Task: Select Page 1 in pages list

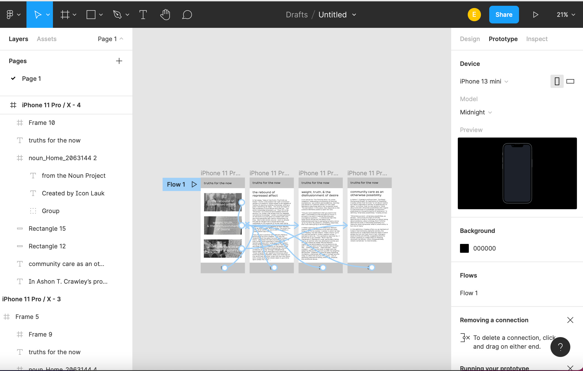Action: pos(31,79)
